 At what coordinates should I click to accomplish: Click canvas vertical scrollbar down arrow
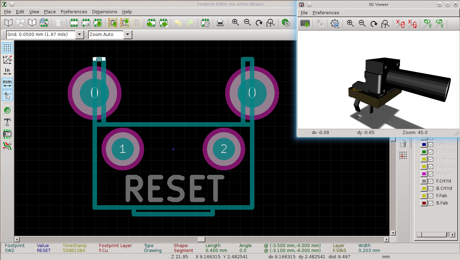393,233
